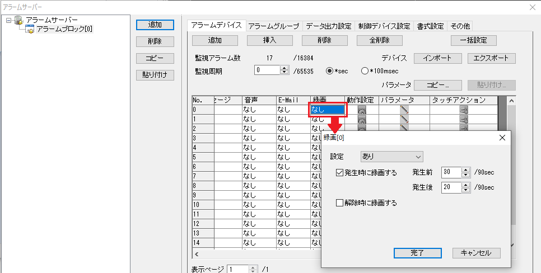Close the 録画[0] dialog with X
Screen dimensions: 541x273
502,137
